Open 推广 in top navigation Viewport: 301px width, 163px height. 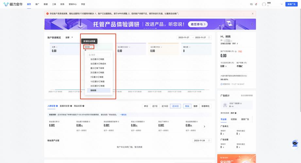point(37,4)
